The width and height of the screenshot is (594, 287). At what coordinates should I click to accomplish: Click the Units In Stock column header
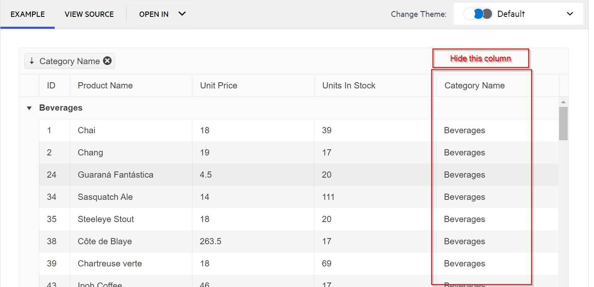tap(349, 86)
